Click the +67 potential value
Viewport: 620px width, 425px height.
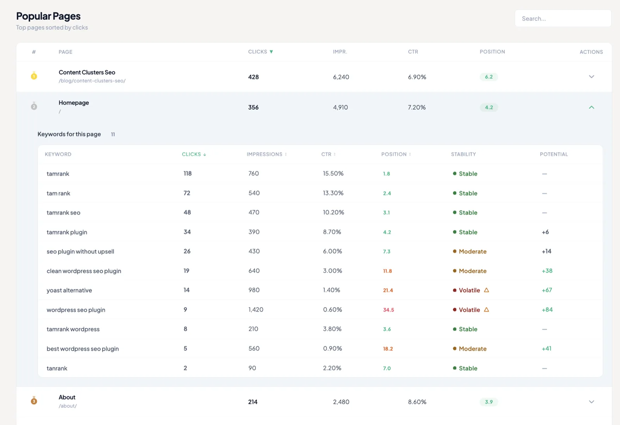coord(547,290)
